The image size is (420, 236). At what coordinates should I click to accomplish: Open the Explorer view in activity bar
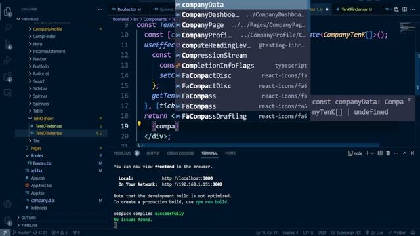[x=7, y=12]
